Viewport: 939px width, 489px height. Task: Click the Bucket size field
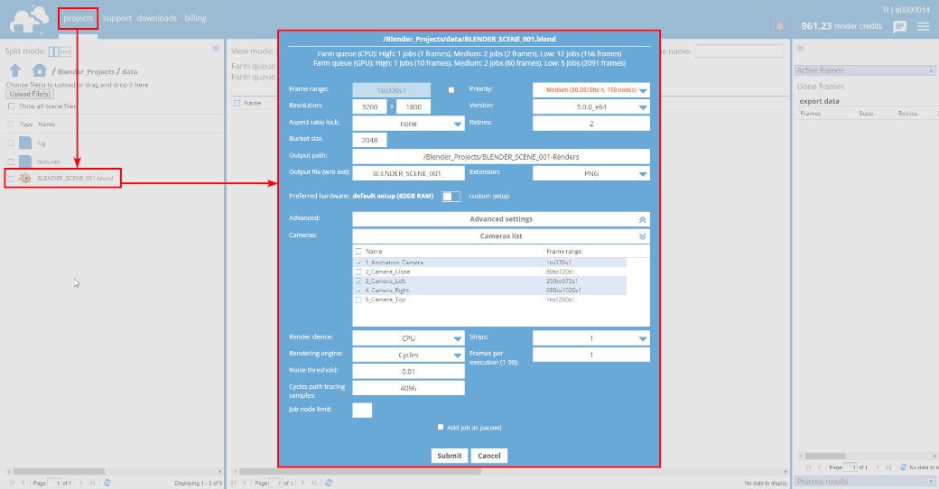[369, 140]
